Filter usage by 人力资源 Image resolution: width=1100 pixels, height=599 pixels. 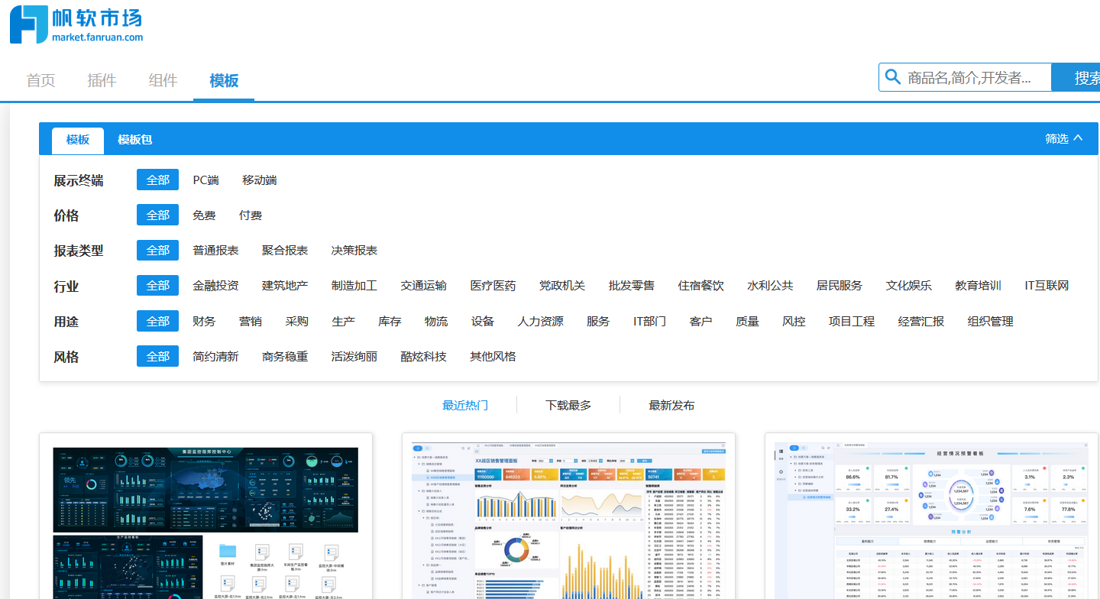point(541,322)
